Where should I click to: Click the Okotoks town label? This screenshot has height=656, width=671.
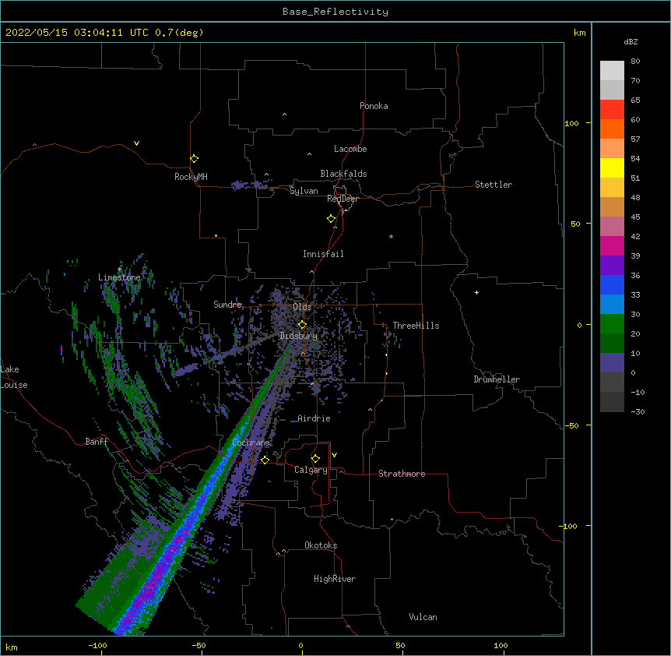(321, 545)
